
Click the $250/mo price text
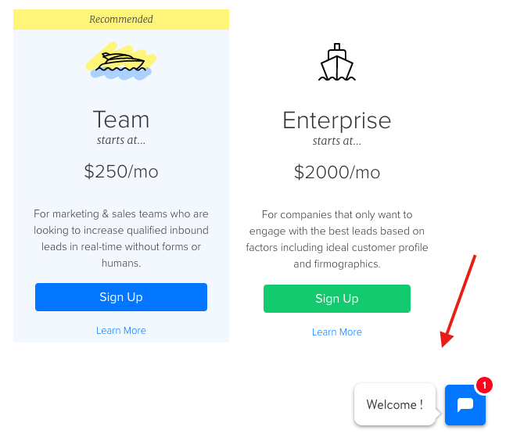pyautogui.click(x=121, y=171)
